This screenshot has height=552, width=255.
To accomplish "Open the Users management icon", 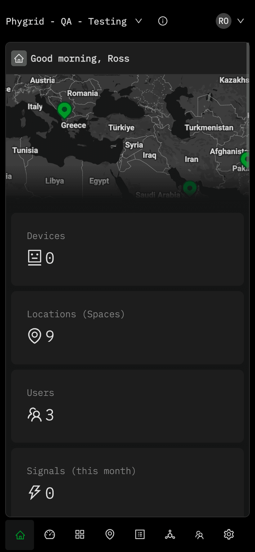I will tap(199, 535).
